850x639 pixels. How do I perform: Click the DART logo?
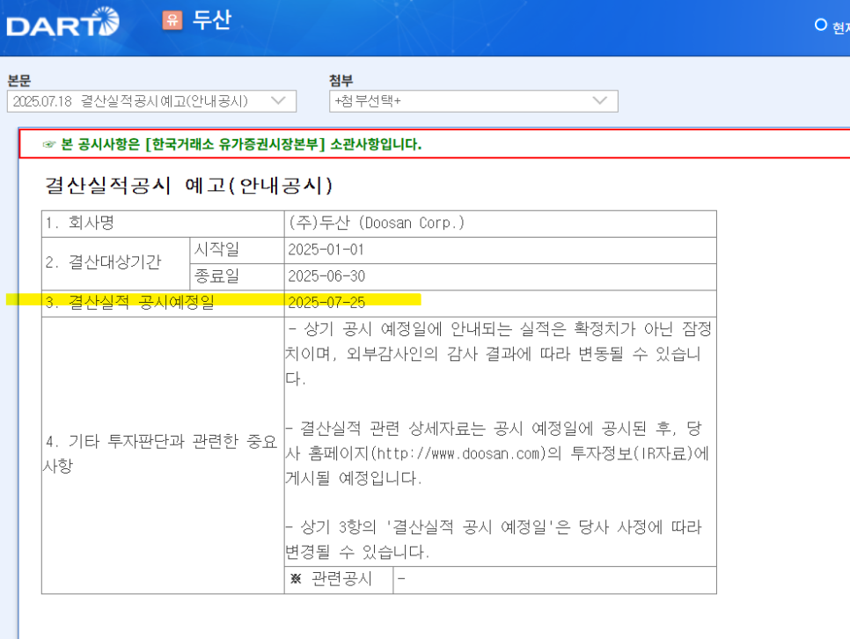62,23
